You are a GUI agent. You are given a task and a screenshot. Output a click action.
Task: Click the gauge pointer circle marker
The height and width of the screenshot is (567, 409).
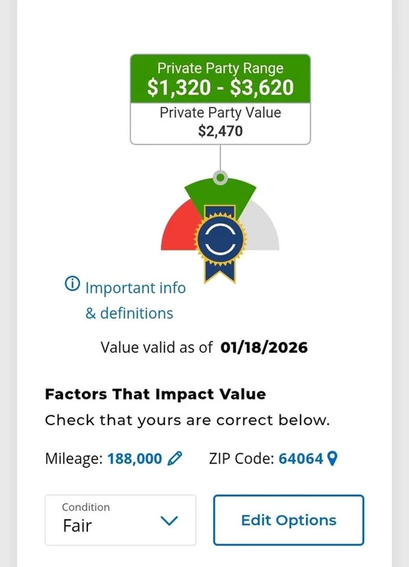tap(220, 177)
